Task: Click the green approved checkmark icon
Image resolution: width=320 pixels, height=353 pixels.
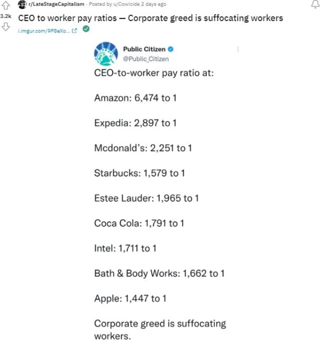Action: click(x=86, y=29)
